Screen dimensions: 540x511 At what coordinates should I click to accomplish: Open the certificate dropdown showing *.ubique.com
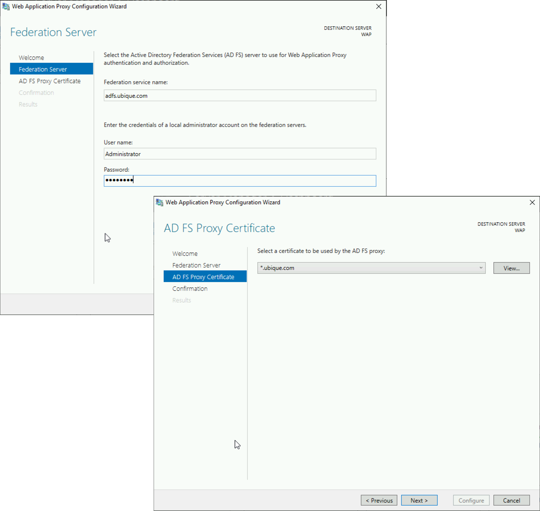(x=371, y=268)
